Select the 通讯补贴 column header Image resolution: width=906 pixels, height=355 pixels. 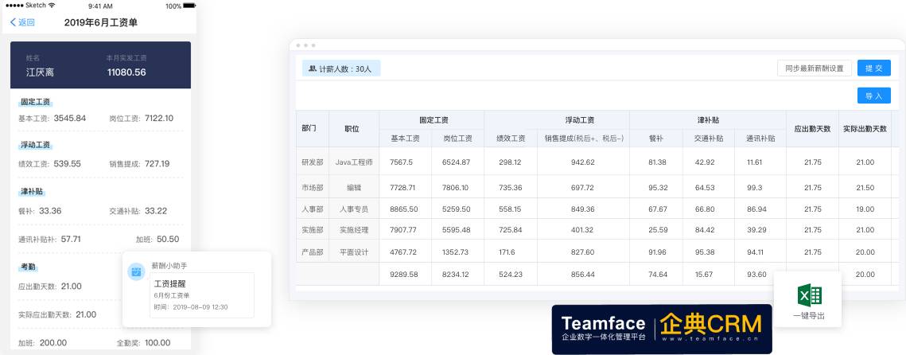(x=760, y=138)
